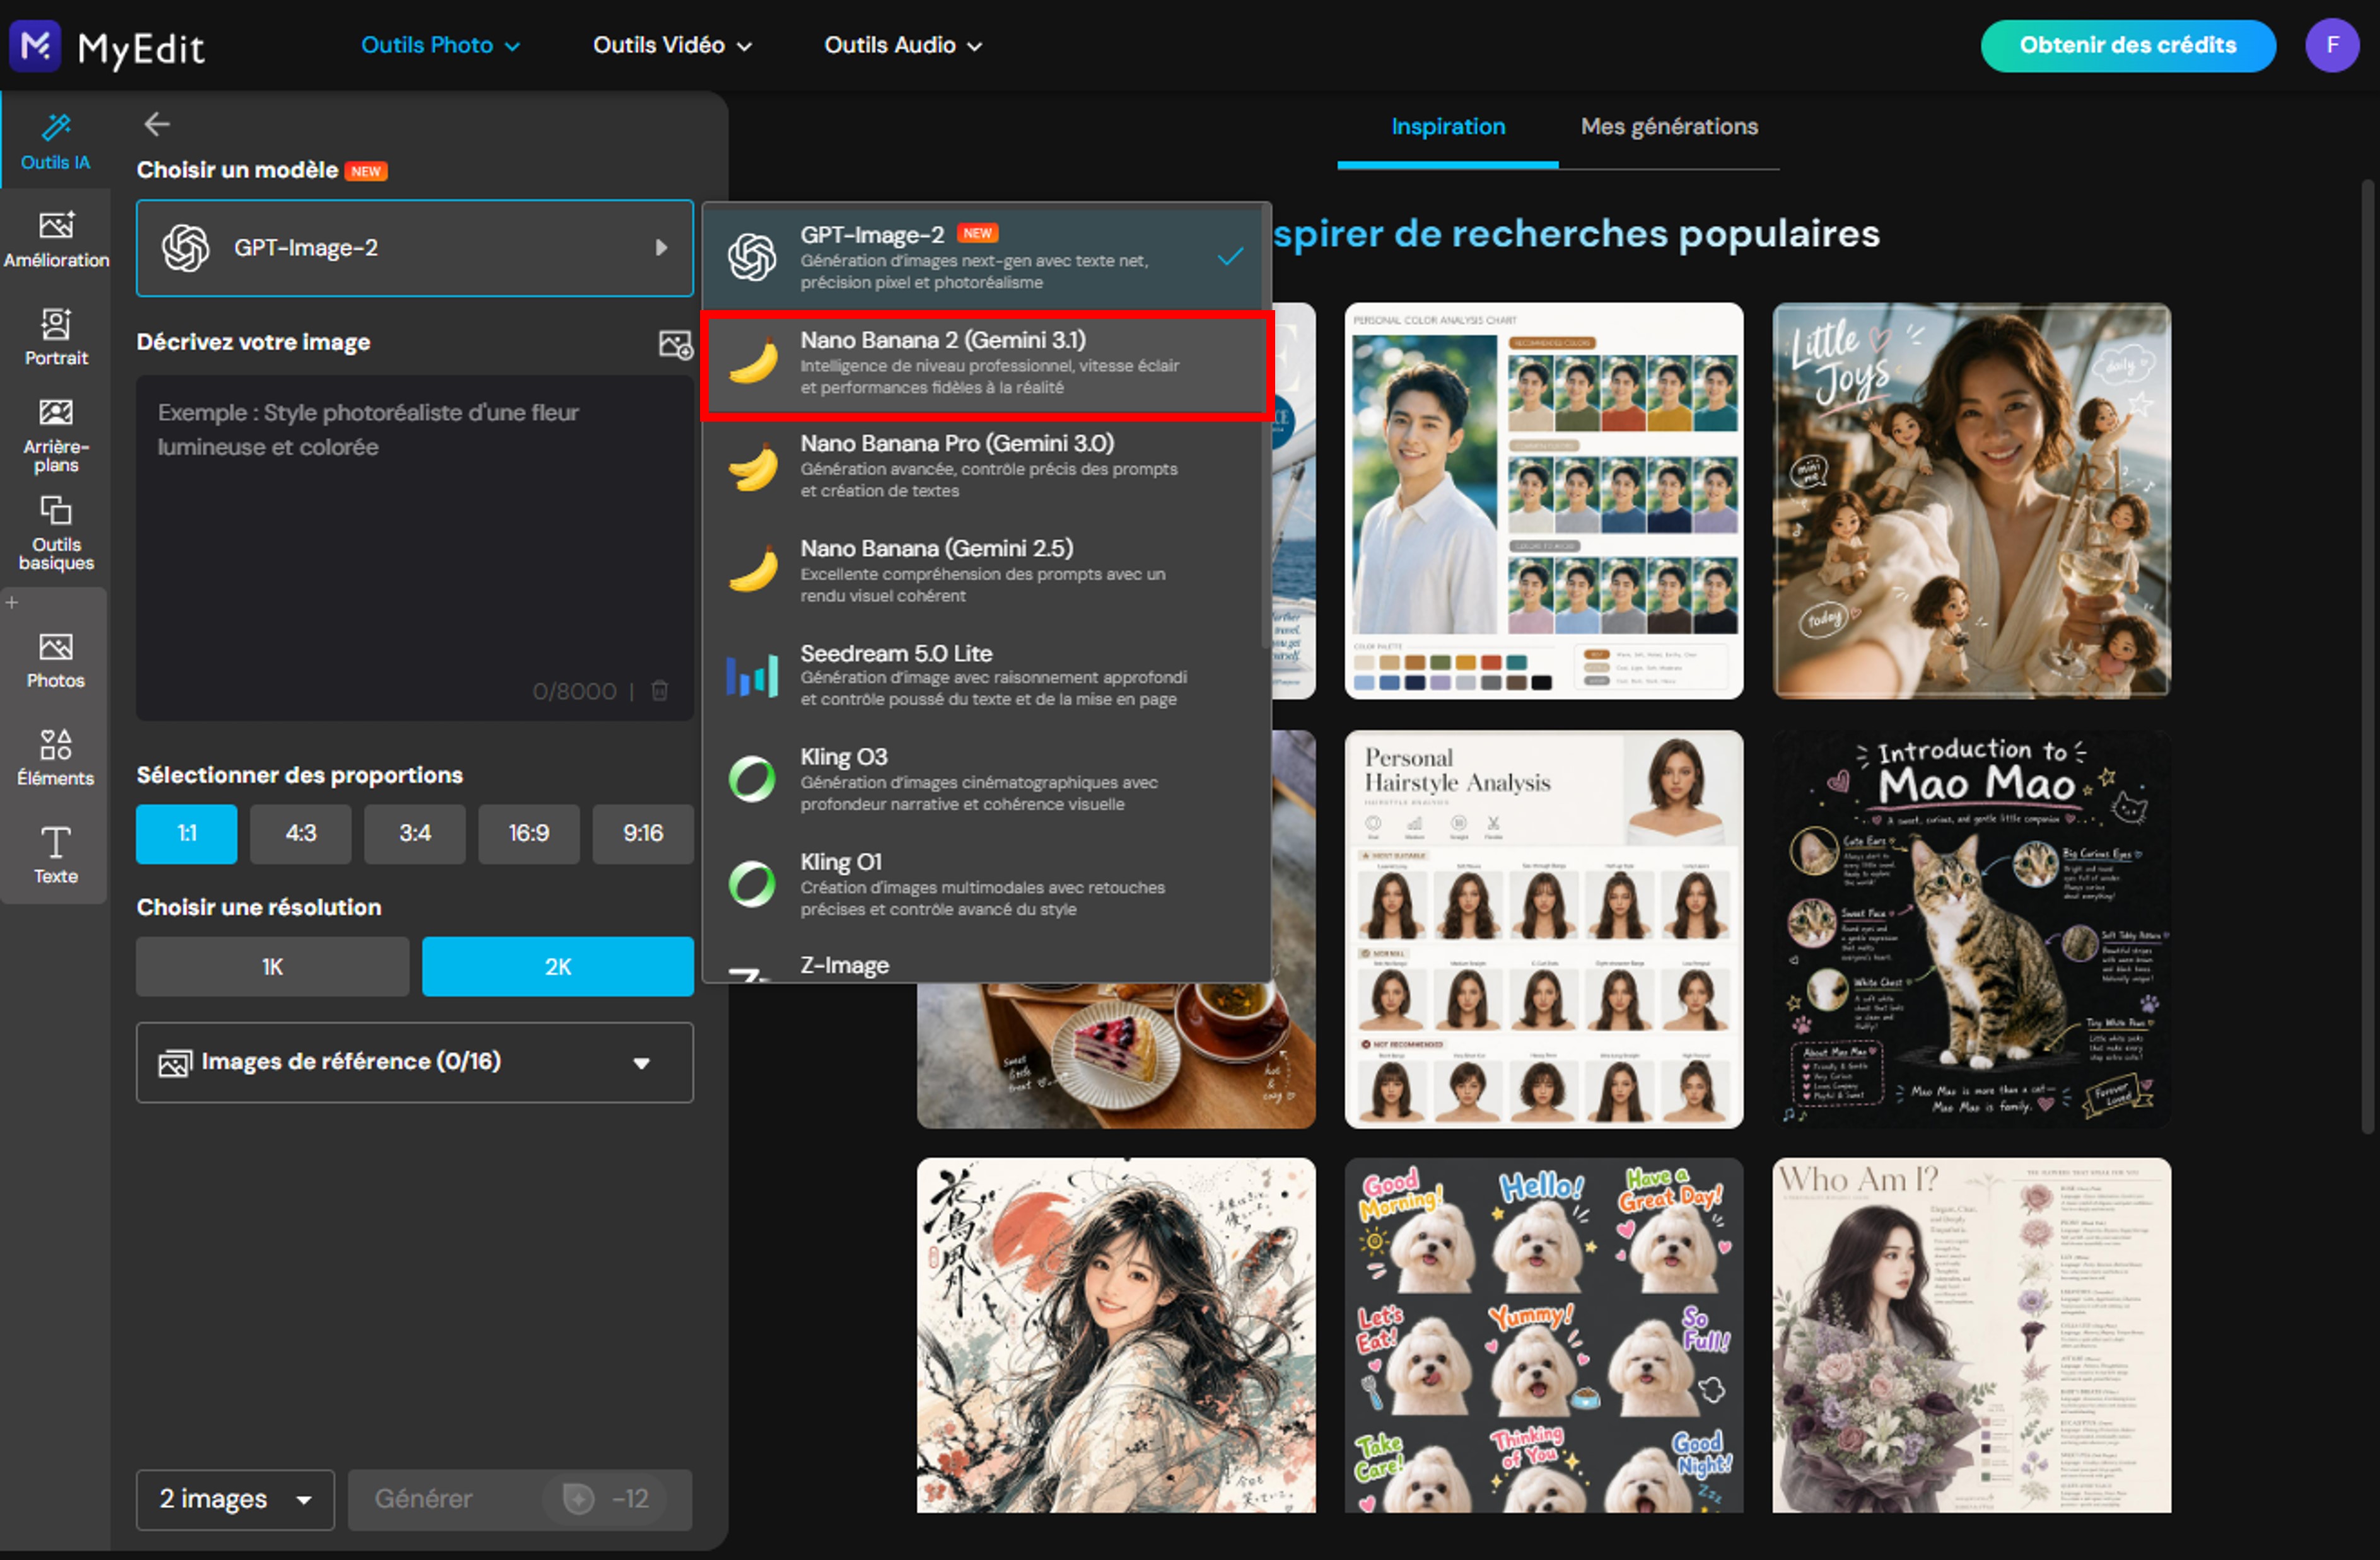
Task: Expand Images de référence (0/16) dropdown
Action: click(x=415, y=1062)
